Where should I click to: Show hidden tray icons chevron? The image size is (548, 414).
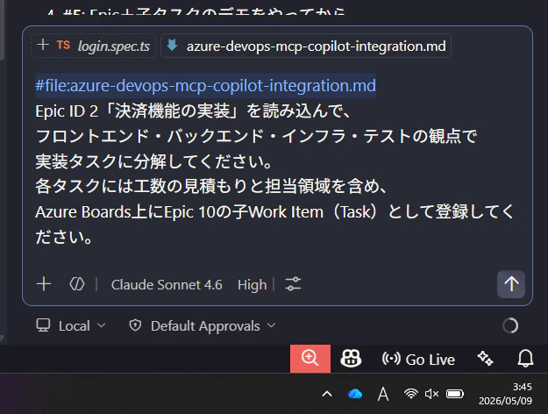point(327,394)
